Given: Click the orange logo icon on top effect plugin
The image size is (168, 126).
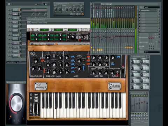Looking at the screenshot, I should coord(83,14).
